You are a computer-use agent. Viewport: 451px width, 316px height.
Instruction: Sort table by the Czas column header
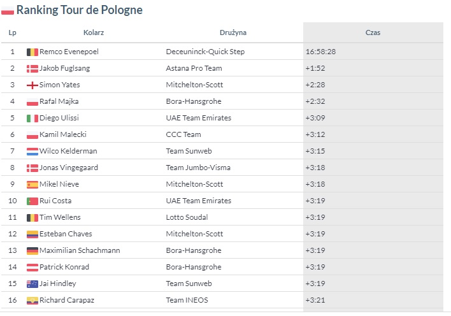pyautogui.click(x=373, y=32)
